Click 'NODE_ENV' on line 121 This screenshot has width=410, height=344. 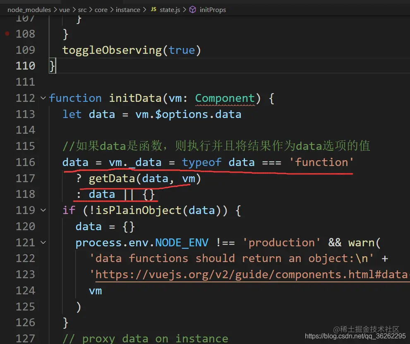[x=182, y=243]
